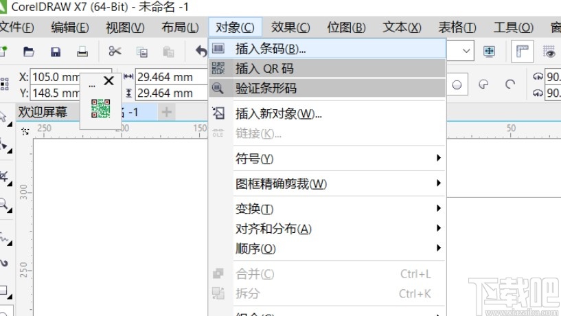Click the Paste clipboard icon
This screenshot has width=561, height=316.
click(168, 52)
